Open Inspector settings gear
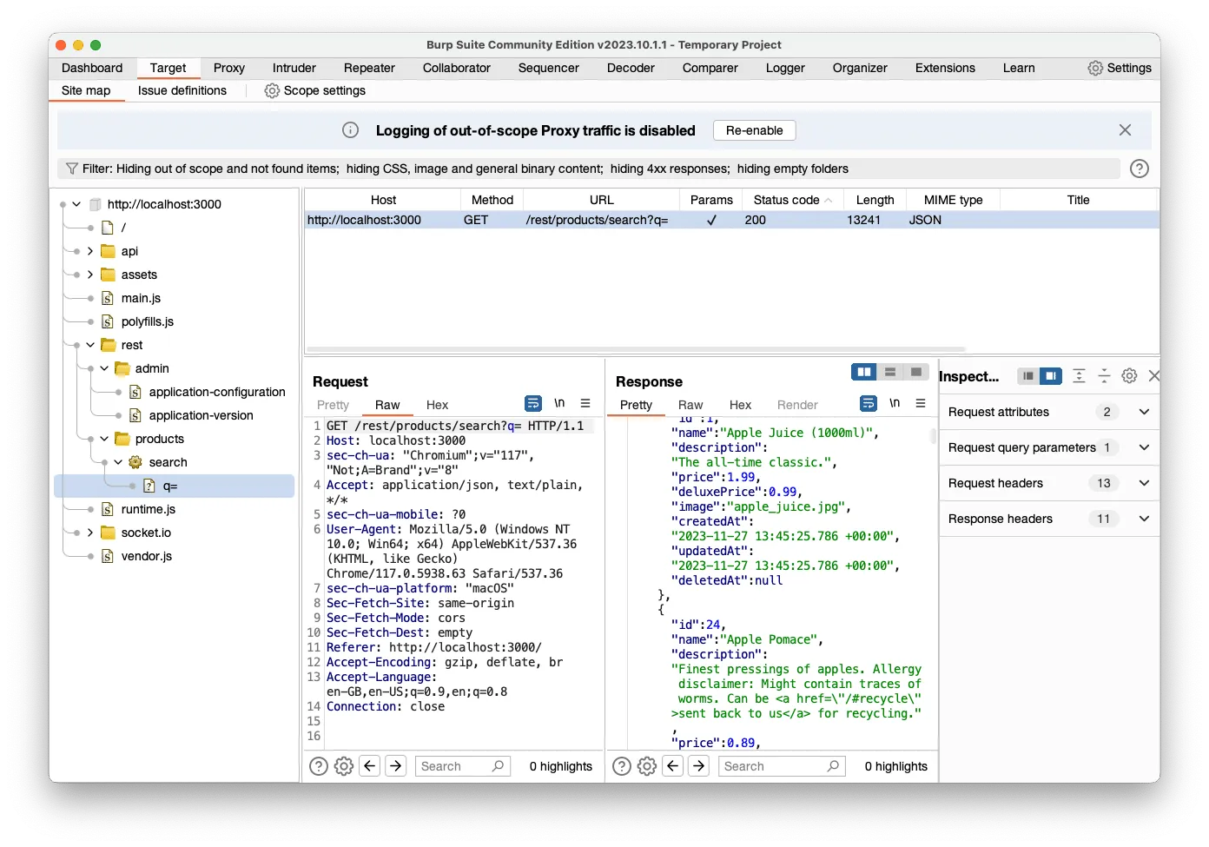 click(x=1129, y=376)
